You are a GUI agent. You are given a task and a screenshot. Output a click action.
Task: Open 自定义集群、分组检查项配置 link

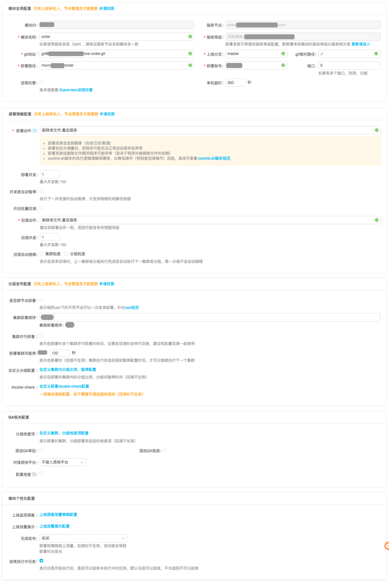64,433
